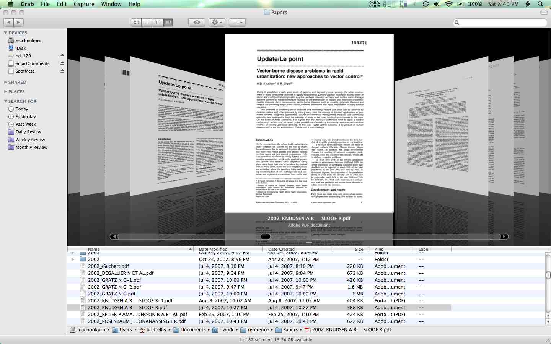This screenshot has height=344, width=551.
Task: Sort files by Name column
Action: point(130,249)
